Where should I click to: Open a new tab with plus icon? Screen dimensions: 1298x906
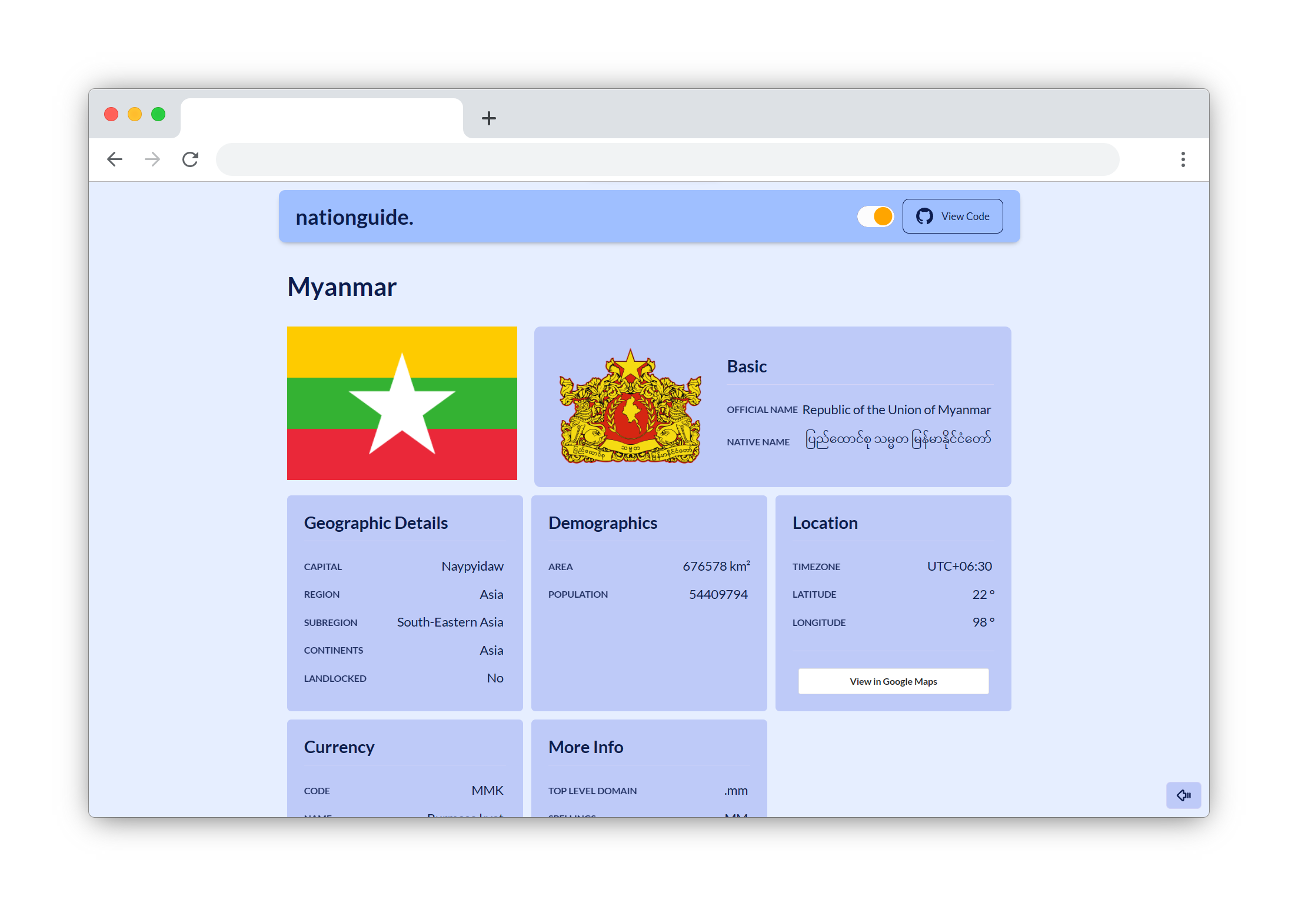[488, 118]
